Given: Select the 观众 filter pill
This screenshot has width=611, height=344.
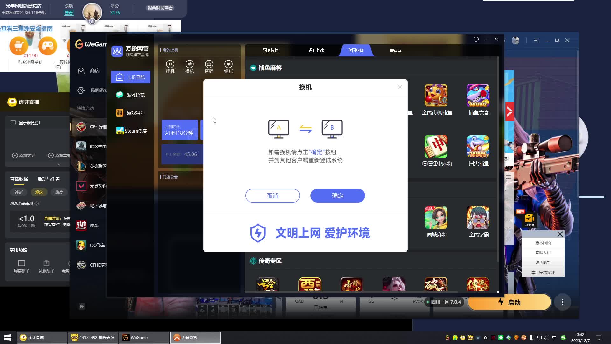Looking at the screenshot, I should point(39,192).
